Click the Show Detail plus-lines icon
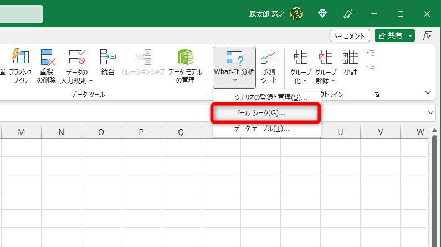Screen dimensions: 441x247 coord(371,53)
